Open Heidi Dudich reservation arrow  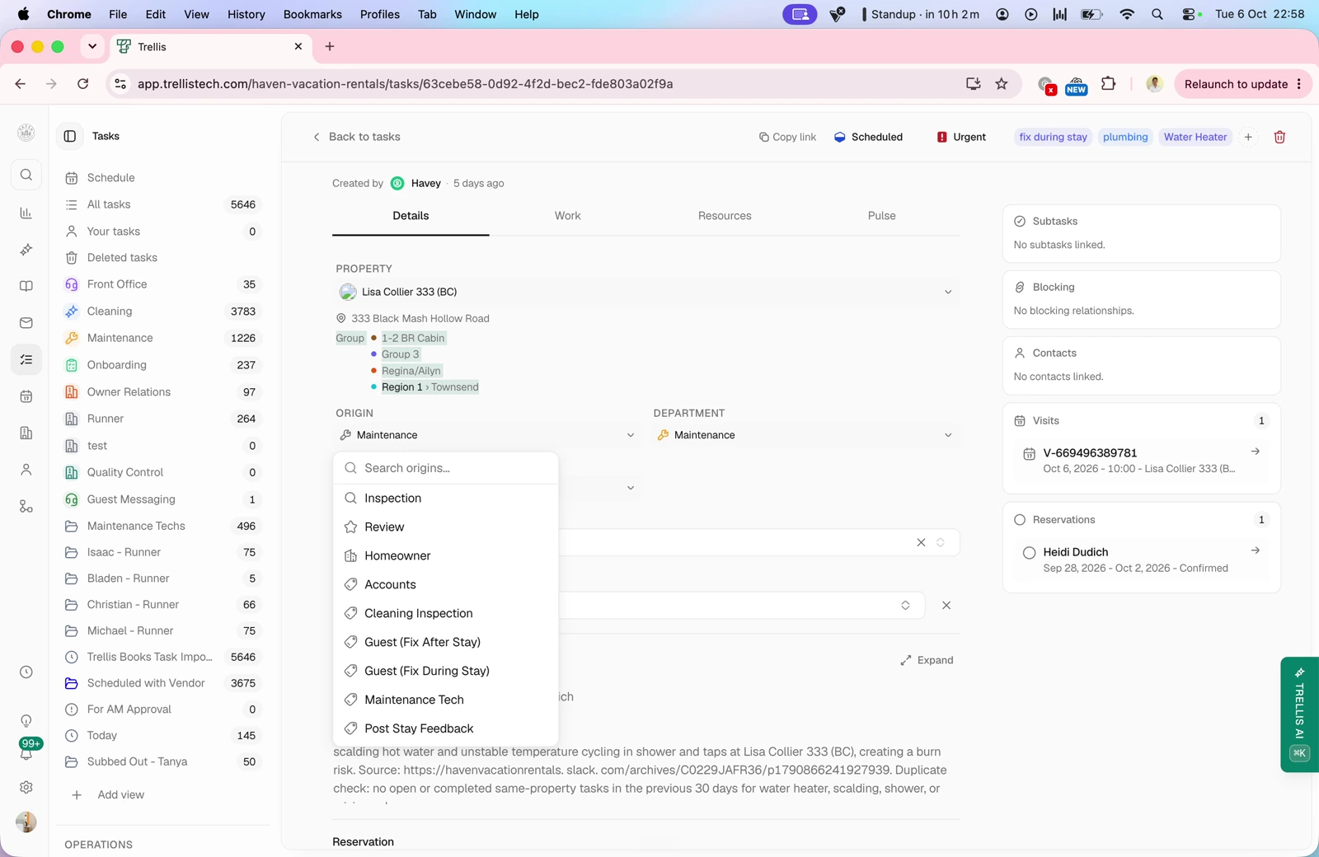[1255, 550]
